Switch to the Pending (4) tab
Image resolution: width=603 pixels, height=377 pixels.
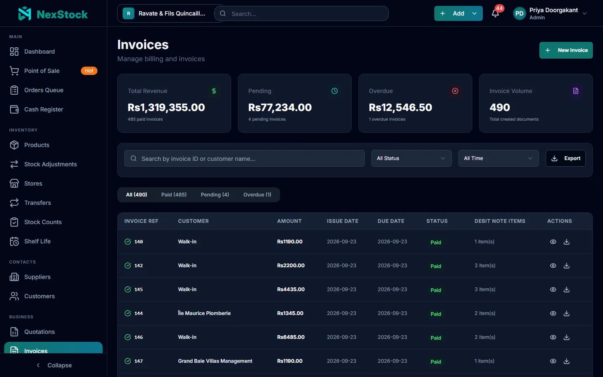coord(215,195)
